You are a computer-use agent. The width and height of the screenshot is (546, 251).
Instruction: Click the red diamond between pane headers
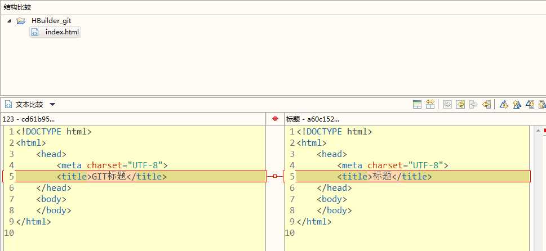pos(275,119)
